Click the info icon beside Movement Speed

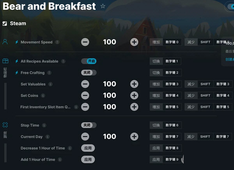[x=57, y=42]
